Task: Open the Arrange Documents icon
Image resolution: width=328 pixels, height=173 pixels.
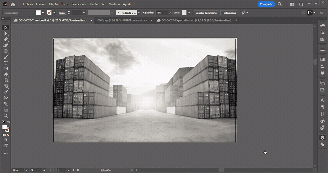Action: 292,4
